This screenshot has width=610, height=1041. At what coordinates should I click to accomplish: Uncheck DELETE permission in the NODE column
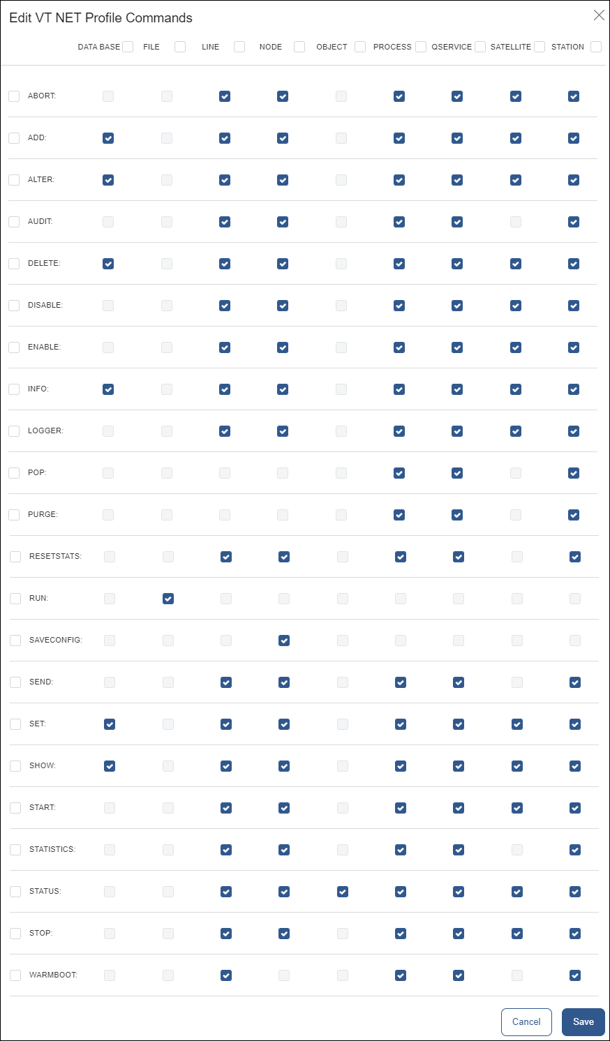[x=283, y=264]
